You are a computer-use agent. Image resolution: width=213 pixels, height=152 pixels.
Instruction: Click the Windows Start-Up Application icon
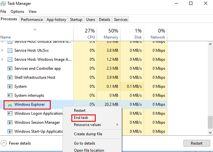[10, 131]
